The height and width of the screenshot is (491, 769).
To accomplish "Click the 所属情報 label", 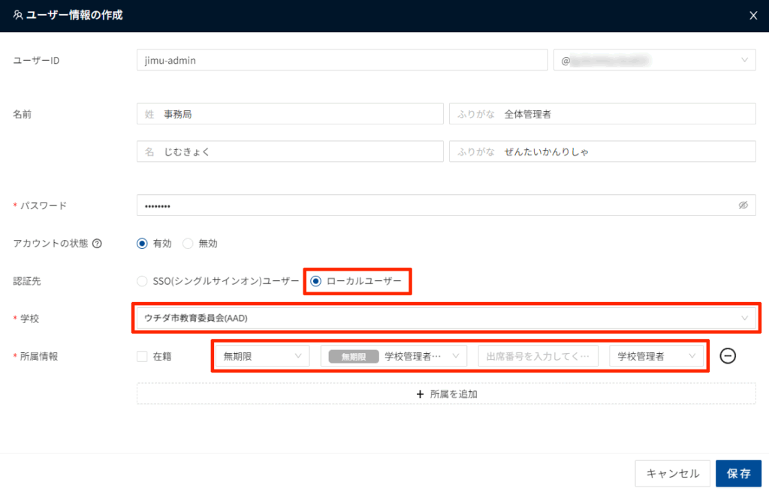I will coord(39,356).
